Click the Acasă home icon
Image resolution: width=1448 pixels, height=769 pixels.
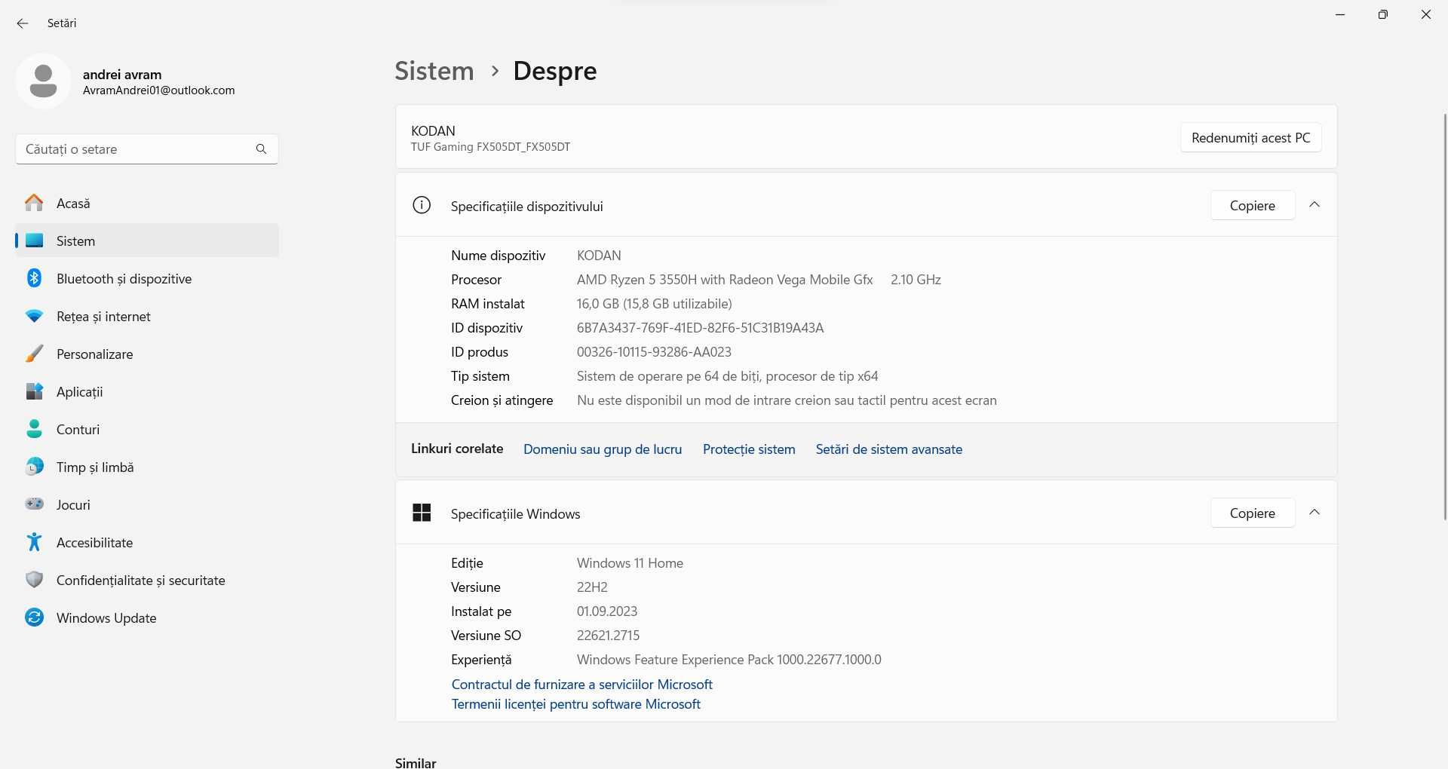pos(34,203)
